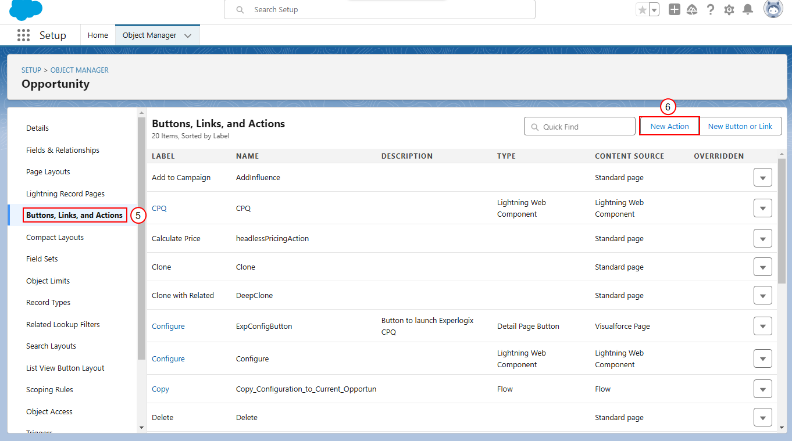
Task: Open Lightning Record Pages in sidebar
Action: click(65, 193)
